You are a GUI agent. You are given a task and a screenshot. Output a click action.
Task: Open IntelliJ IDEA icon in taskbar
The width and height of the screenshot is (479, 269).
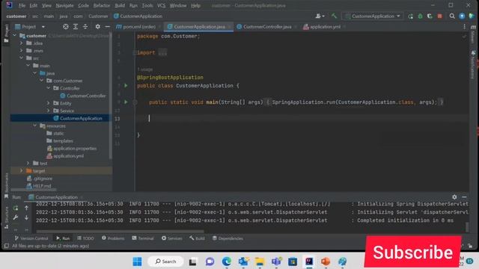click(309, 262)
